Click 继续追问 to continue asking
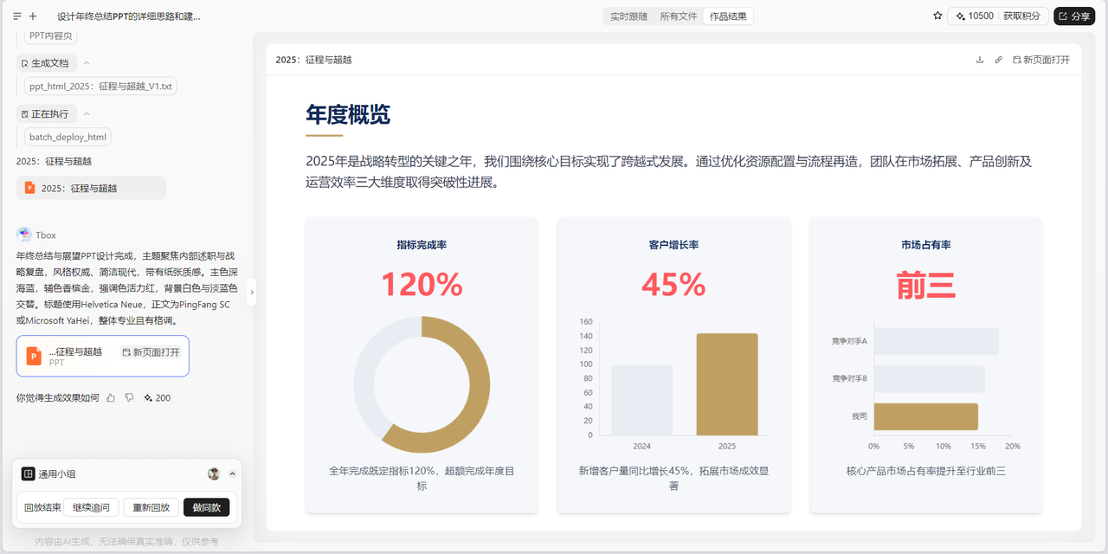The image size is (1108, 554). (x=91, y=507)
